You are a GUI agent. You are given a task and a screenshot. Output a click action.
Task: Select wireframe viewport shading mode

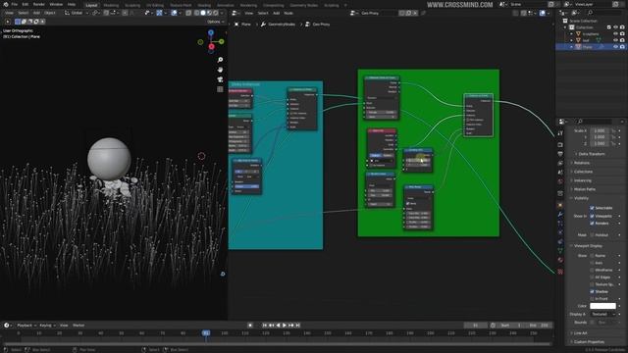[196, 13]
